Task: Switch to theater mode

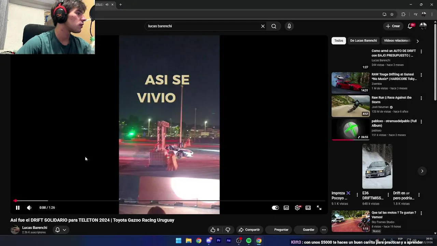Action: [308, 208]
